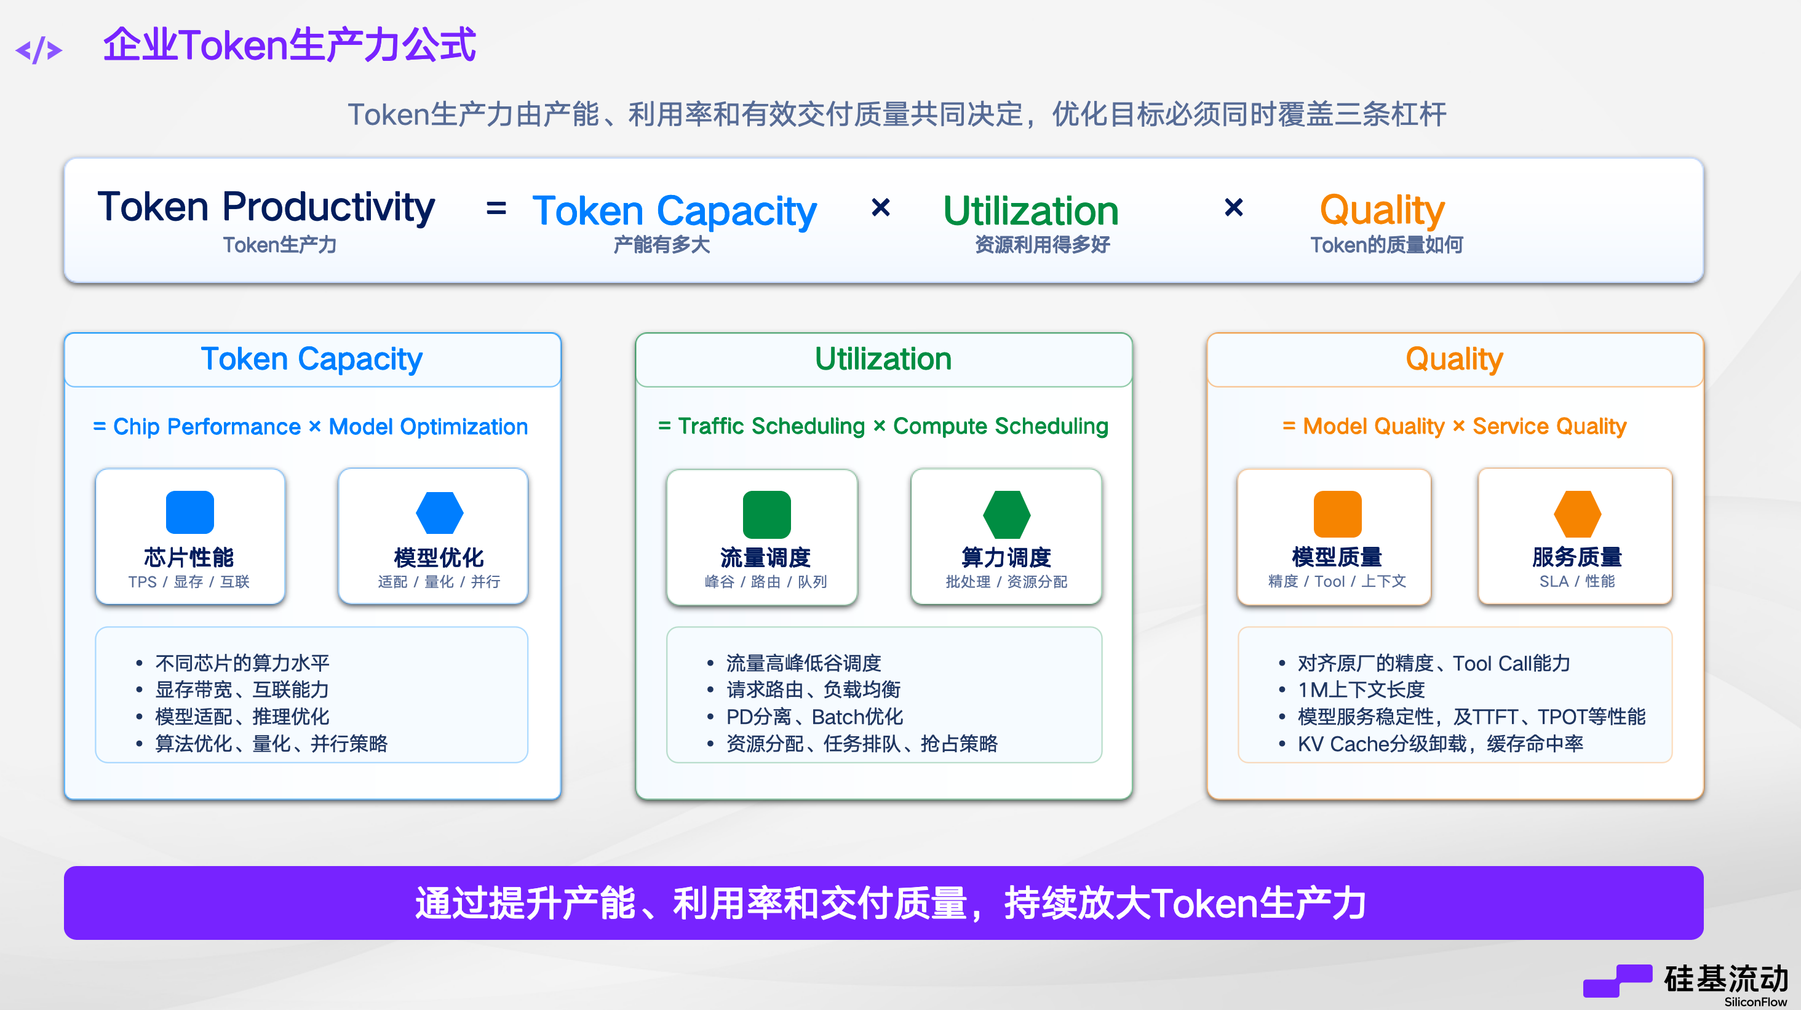Click the green hexagon 算力调度 icon

[1006, 514]
